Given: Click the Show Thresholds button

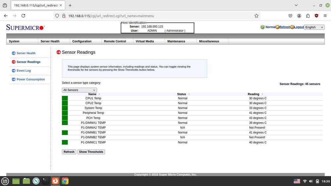Looking at the screenshot, I should click(x=91, y=152).
